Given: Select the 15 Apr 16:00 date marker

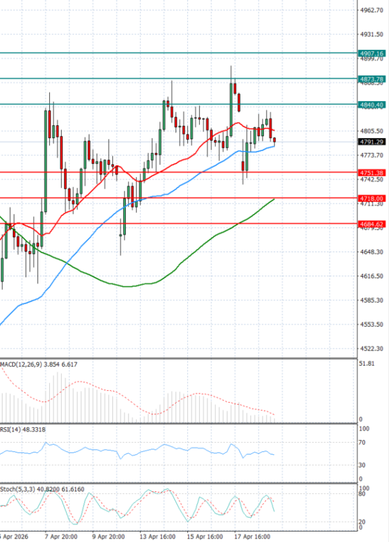Looking at the screenshot, I should click(x=206, y=537).
